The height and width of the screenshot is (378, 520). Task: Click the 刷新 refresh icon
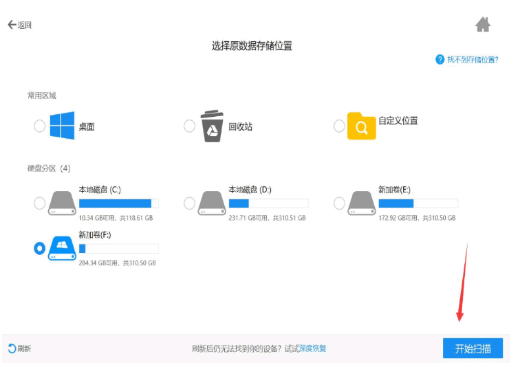point(12,348)
